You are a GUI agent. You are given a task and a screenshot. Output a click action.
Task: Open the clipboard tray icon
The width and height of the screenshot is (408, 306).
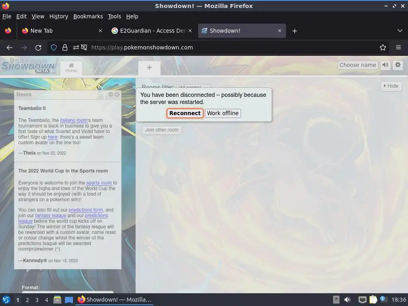[373, 300]
